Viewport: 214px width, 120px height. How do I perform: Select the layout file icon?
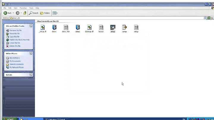click(x=101, y=27)
